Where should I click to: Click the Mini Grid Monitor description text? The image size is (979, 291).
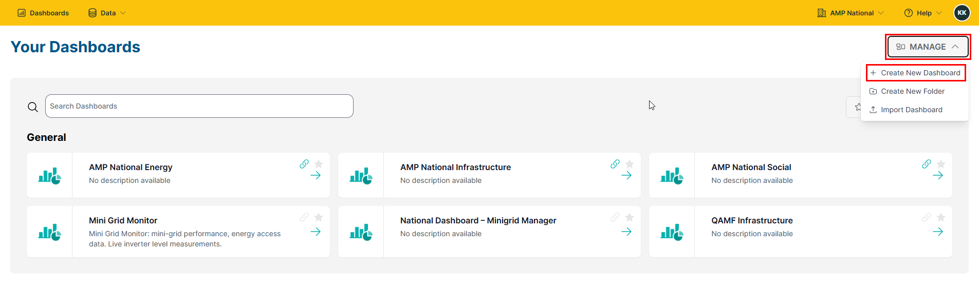[x=184, y=239]
